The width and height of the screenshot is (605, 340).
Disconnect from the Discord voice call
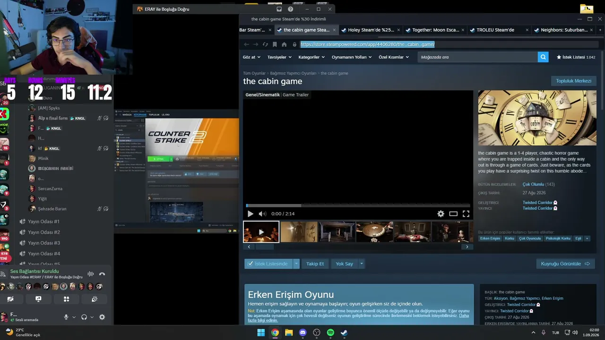click(x=102, y=274)
